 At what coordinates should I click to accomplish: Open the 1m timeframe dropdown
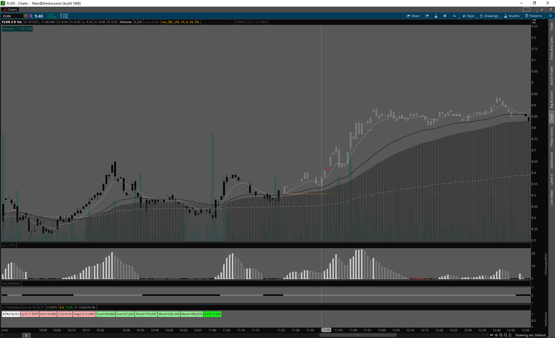pos(455,16)
